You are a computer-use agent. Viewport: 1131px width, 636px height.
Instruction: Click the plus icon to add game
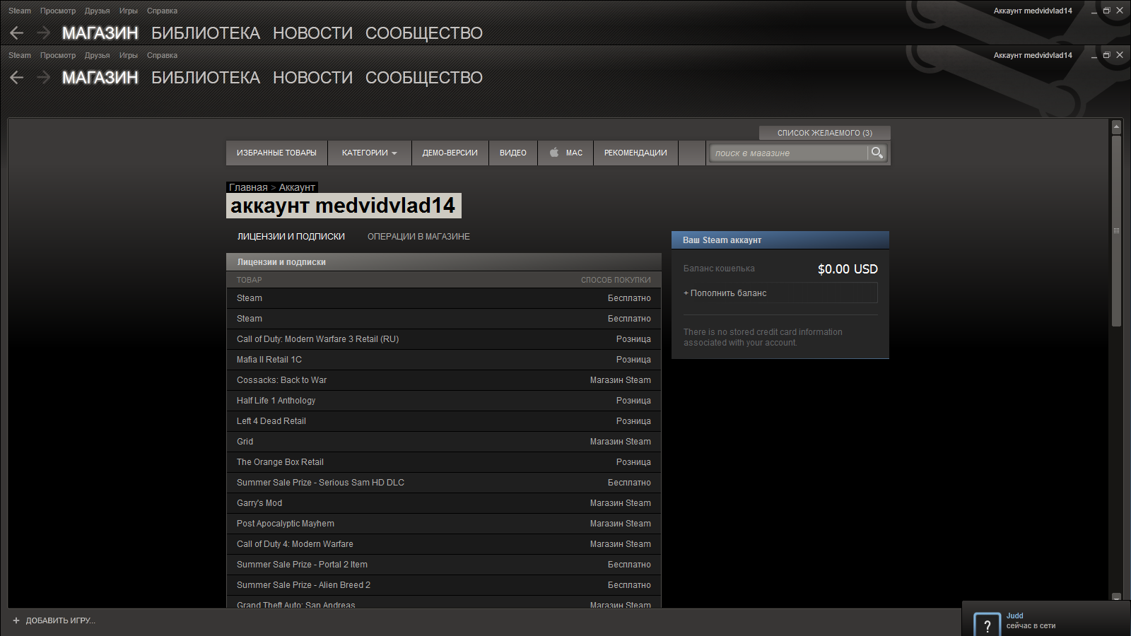click(16, 620)
